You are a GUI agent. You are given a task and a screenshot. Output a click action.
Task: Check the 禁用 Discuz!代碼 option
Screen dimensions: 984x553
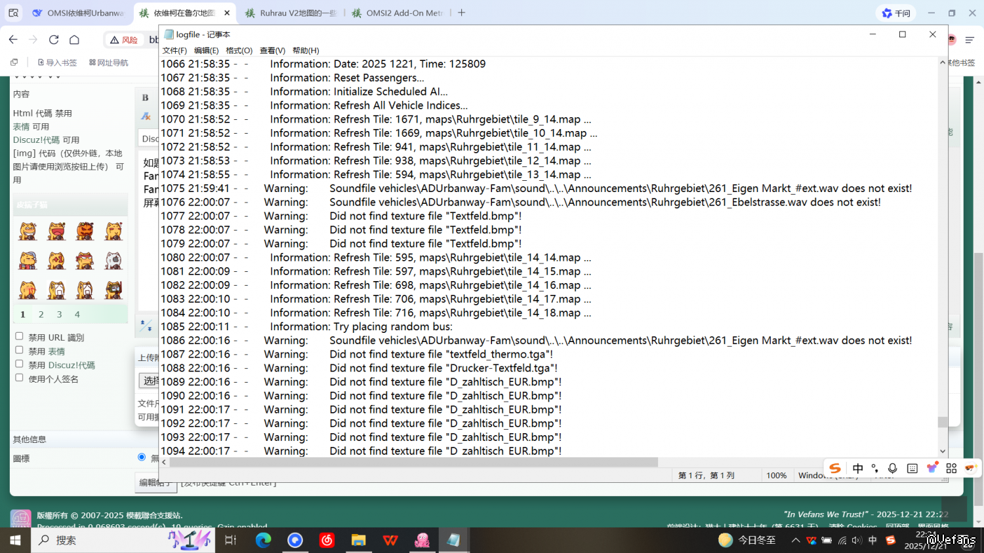point(19,364)
